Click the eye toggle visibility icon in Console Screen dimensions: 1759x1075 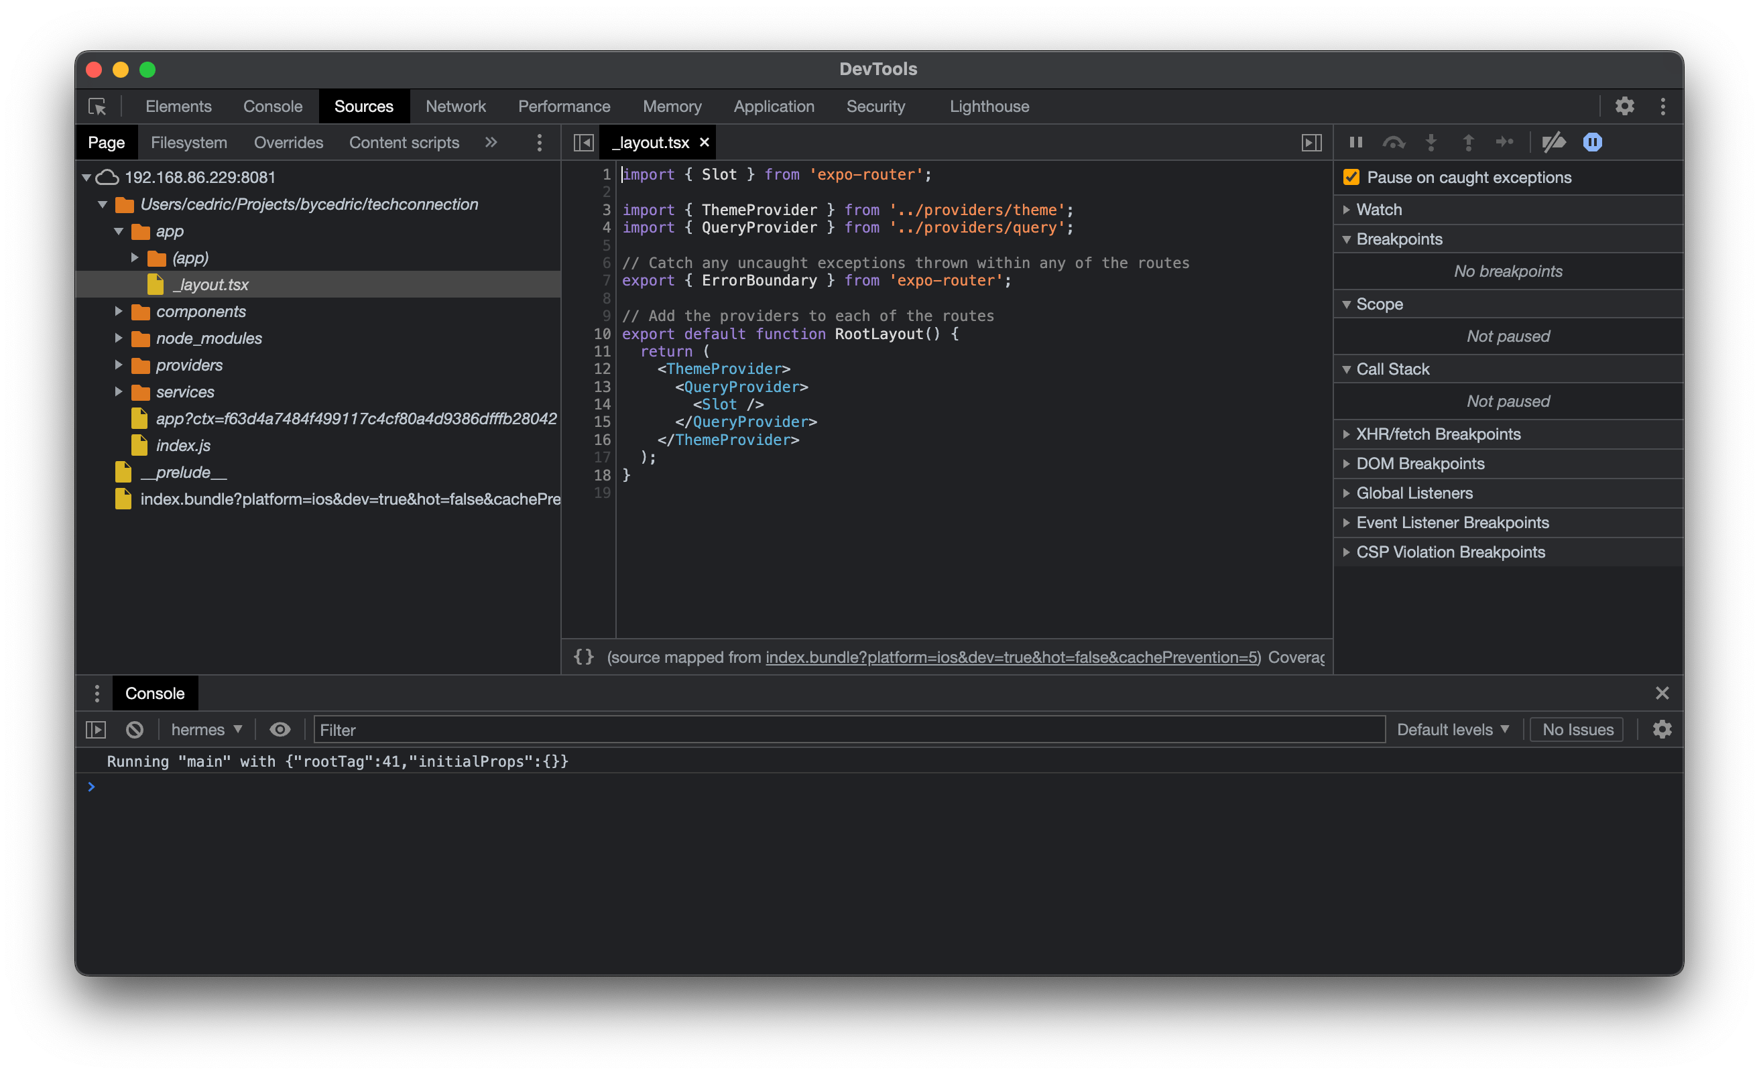pos(282,729)
